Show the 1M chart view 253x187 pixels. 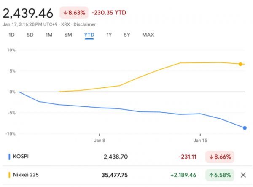coord(49,35)
